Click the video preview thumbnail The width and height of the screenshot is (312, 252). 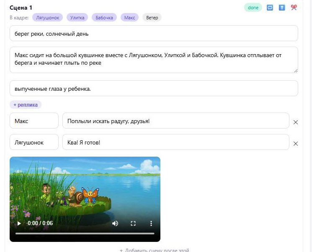tap(85, 199)
